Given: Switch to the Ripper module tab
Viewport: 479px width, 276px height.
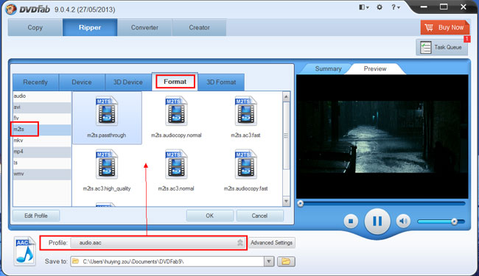Looking at the screenshot, I should (x=90, y=27).
